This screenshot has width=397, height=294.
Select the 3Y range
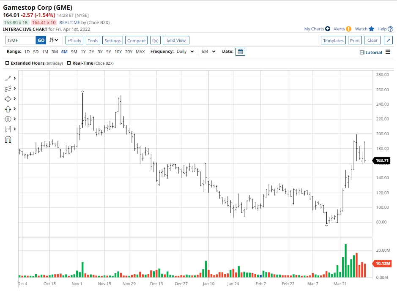tap(100, 52)
